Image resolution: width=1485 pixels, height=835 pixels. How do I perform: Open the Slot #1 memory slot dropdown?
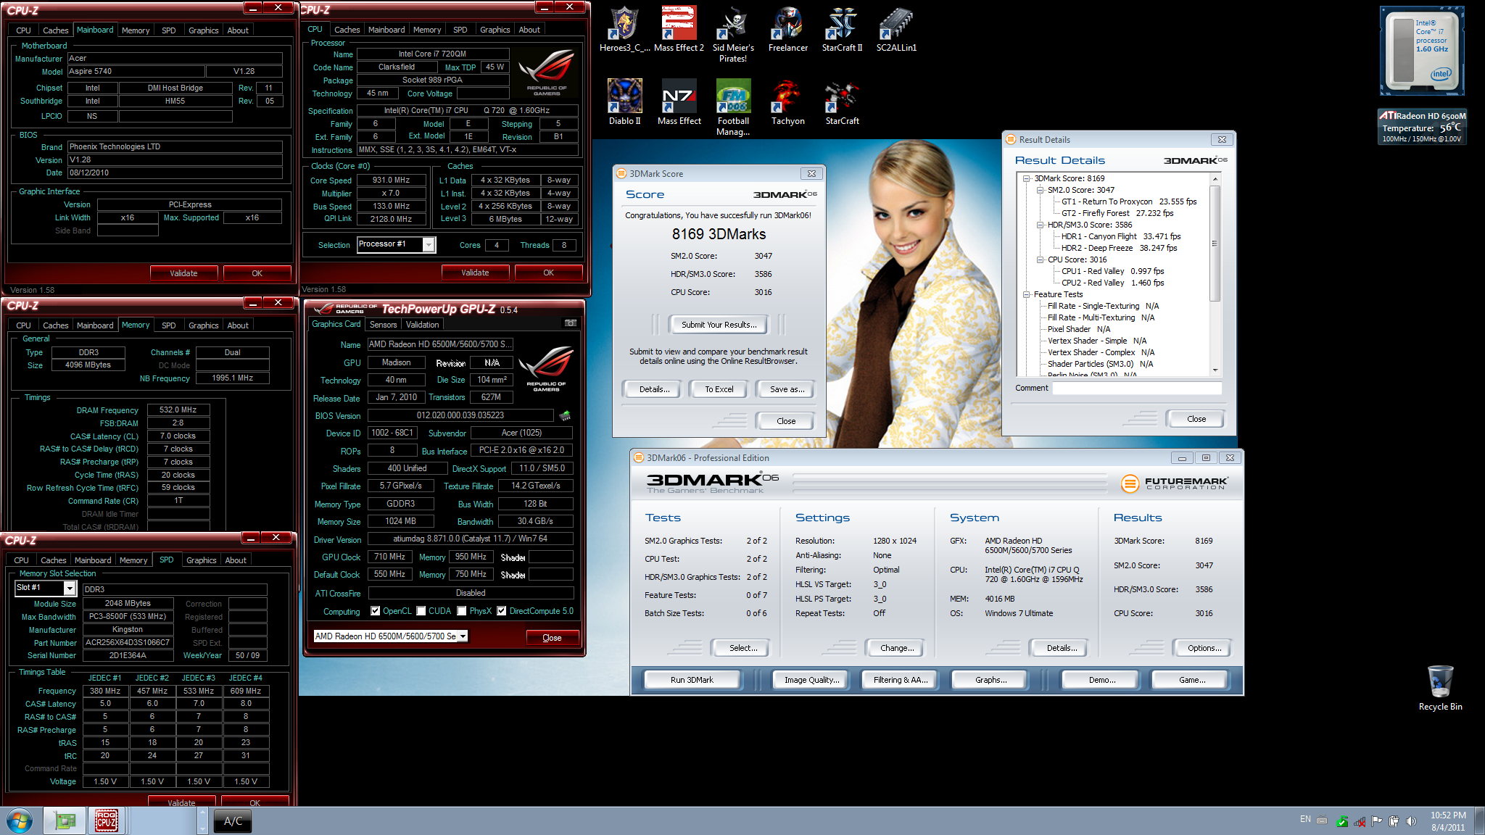[70, 588]
